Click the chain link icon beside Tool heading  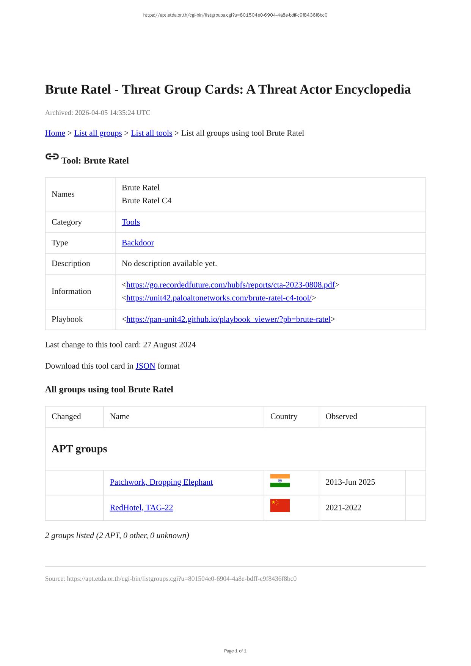(x=52, y=157)
